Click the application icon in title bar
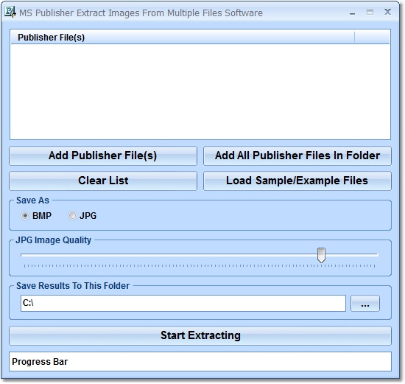Image resolution: width=405 pixels, height=384 pixels. point(10,12)
